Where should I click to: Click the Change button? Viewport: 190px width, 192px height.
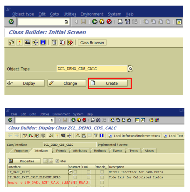pos(67,83)
